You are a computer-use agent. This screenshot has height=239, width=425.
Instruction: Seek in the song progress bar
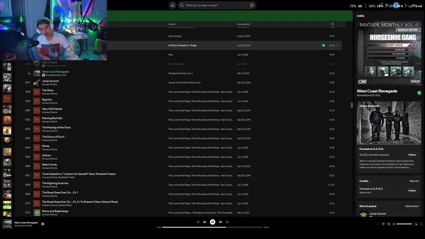[x=212, y=227]
